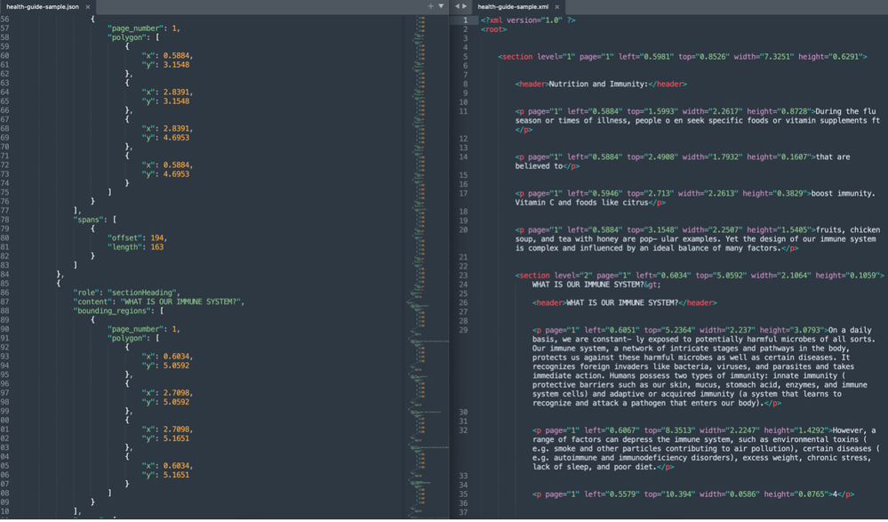
Task: Click the <root> tag in XML
Action: pos(494,29)
